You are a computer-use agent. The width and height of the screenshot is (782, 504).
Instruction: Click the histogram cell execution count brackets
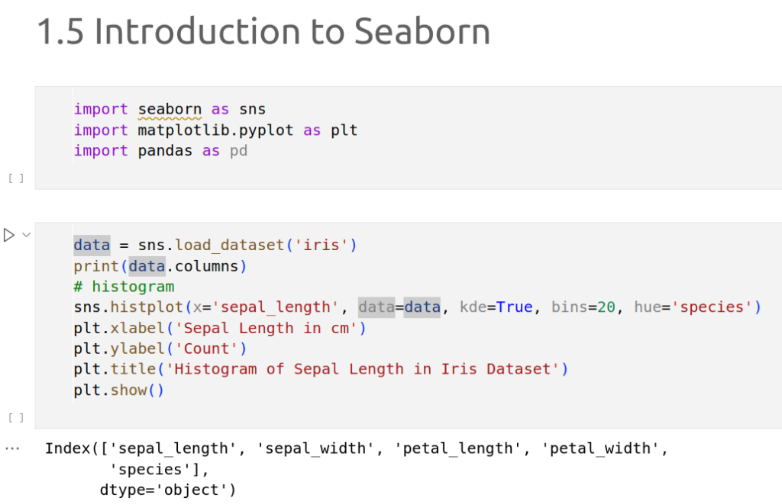pyautogui.click(x=16, y=418)
